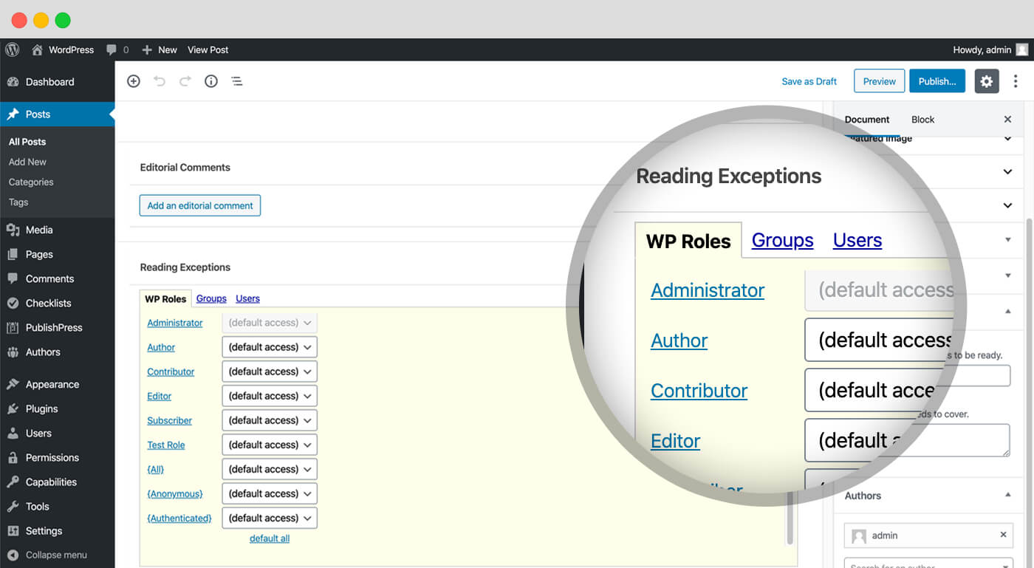Open Editor role access dropdown
Image resolution: width=1034 pixels, height=568 pixels.
pos(270,396)
